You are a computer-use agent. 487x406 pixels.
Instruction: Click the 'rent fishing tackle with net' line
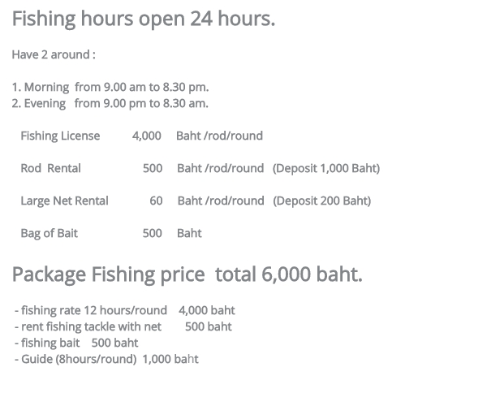point(123,326)
